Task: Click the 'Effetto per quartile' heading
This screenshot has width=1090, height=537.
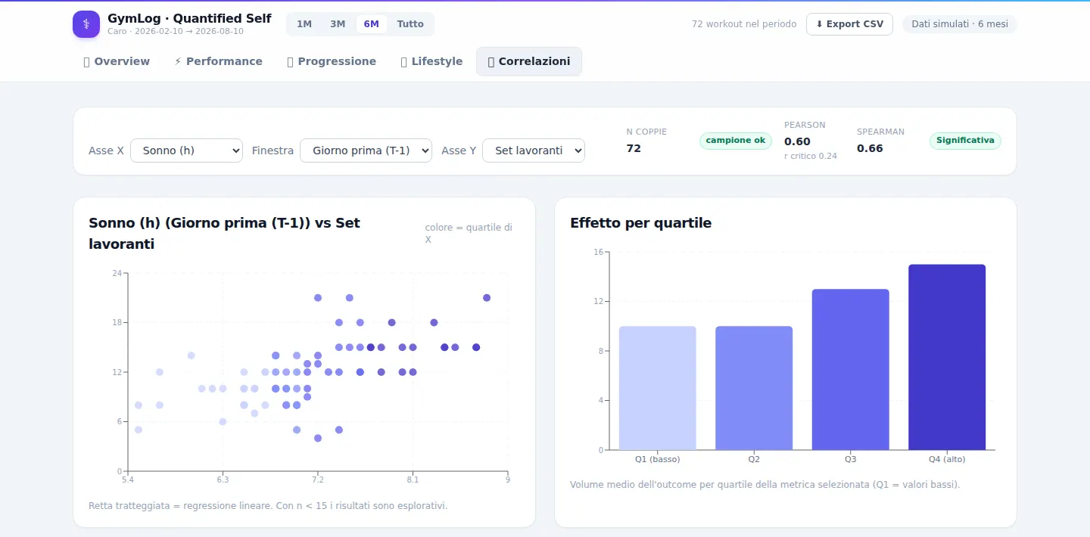Action: pos(640,223)
